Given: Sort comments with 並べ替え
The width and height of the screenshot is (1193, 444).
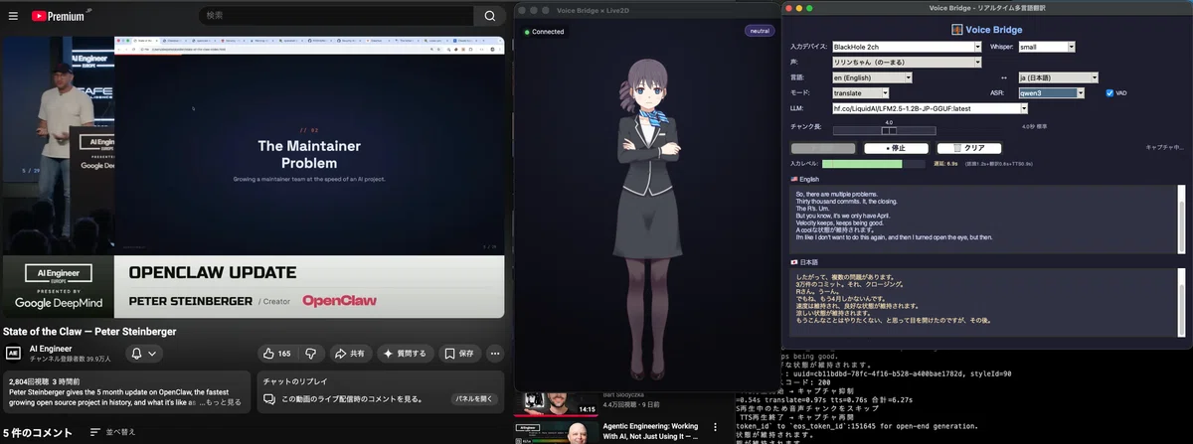Looking at the screenshot, I should click(112, 432).
